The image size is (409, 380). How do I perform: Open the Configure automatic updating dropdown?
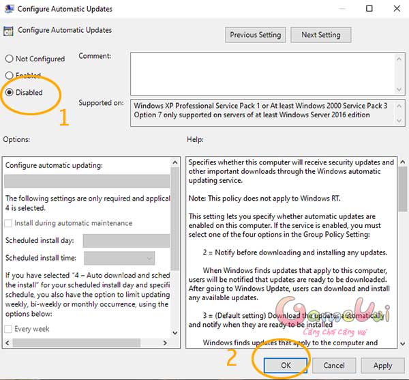pos(87,181)
